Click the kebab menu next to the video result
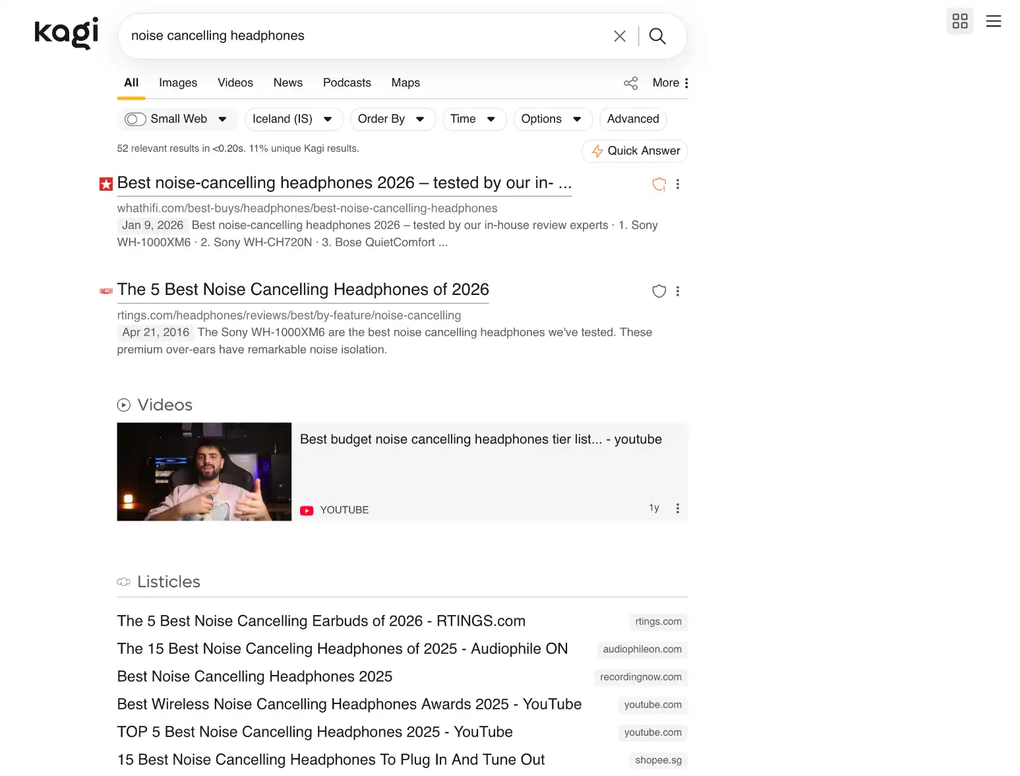Screen dimensions: 1020x776 (677, 507)
